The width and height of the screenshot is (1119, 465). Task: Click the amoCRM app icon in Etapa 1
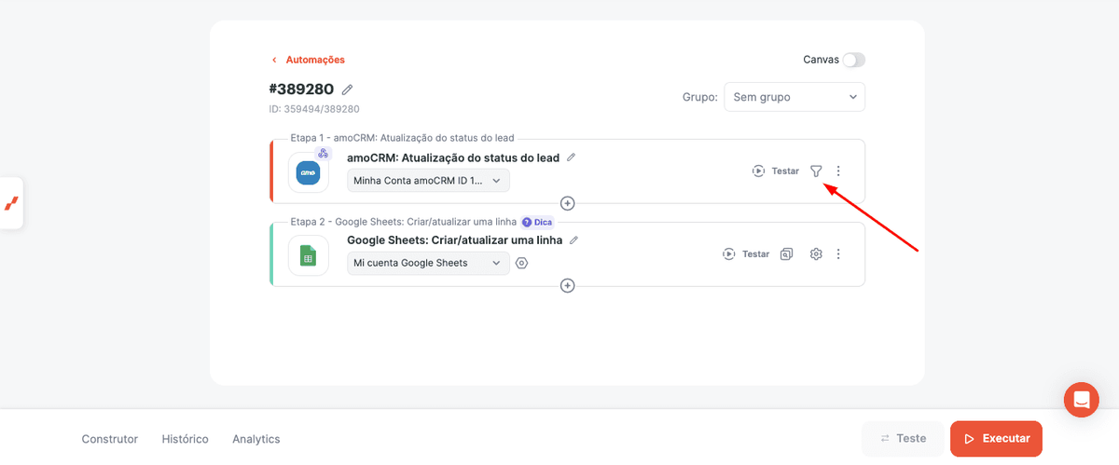309,172
